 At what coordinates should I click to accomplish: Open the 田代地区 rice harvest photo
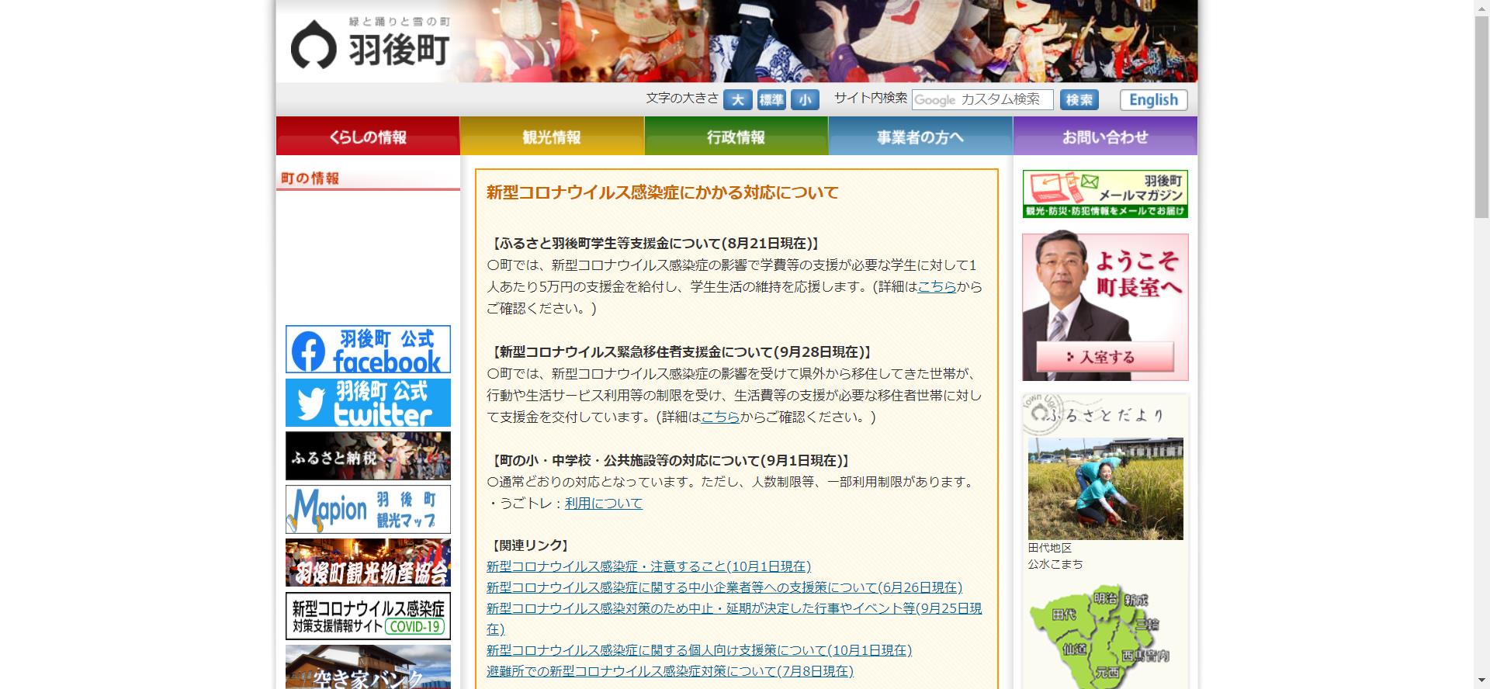point(1105,489)
